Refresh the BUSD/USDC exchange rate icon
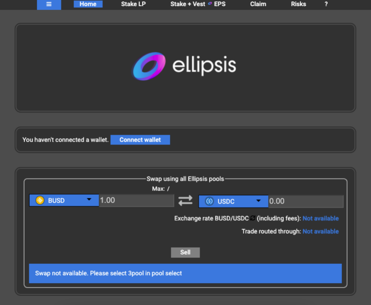Screen dimensions: 371x305 (x=253, y=218)
